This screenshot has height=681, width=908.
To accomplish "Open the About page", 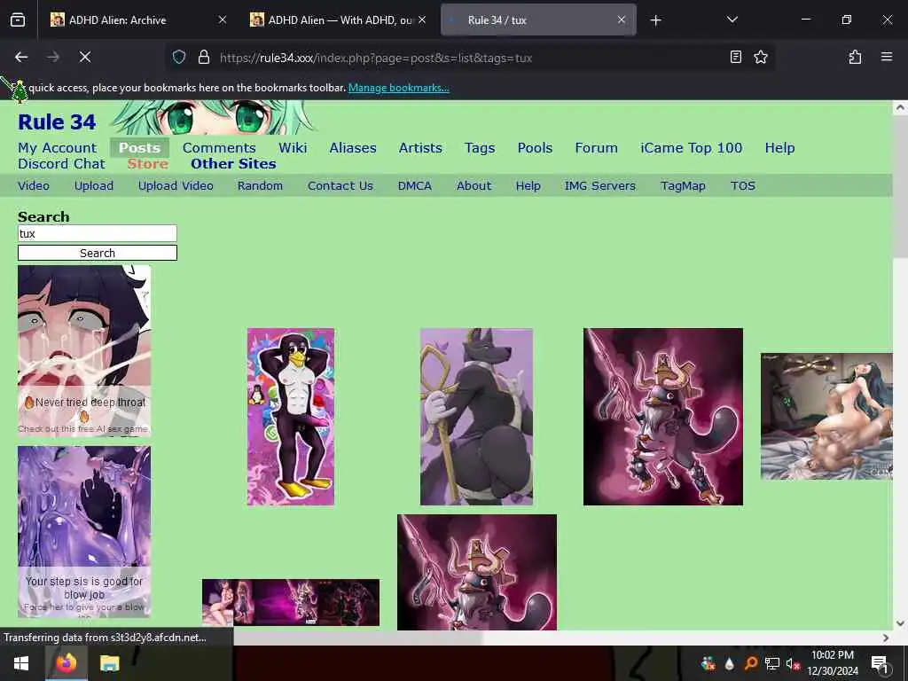I will click(x=474, y=186).
